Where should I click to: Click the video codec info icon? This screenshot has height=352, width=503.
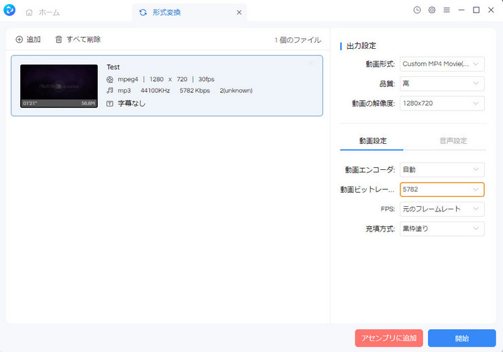pos(110,79)
